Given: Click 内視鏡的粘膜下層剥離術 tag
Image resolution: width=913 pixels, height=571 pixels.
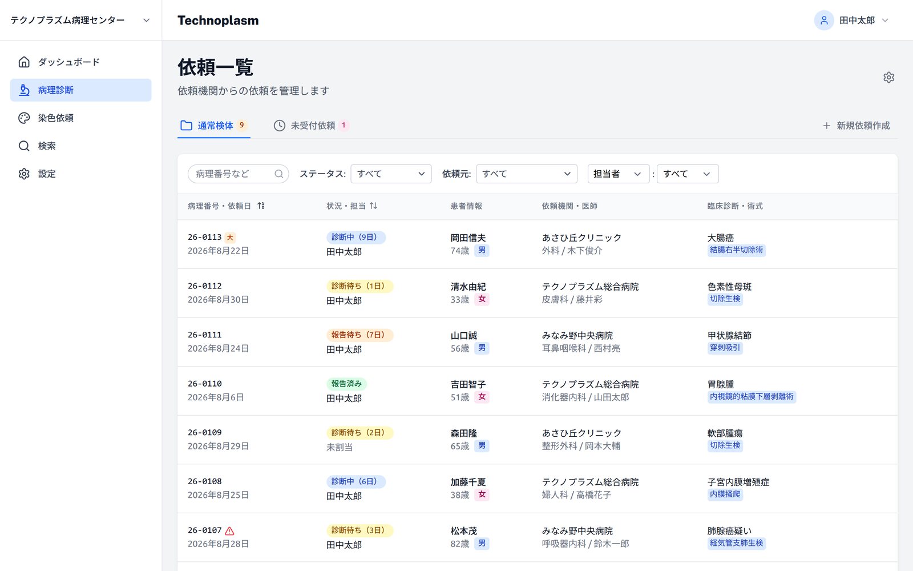Looking at the screenshot, I should click(x=752, y=396).
